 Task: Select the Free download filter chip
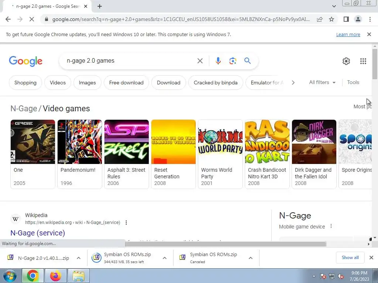click(x=126, y=83)
